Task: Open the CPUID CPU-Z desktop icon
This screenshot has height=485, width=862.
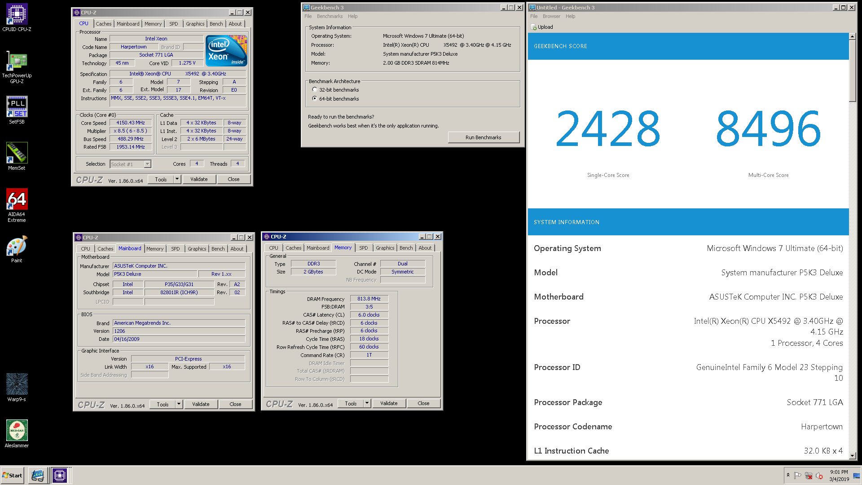Action: click(17, 18)
